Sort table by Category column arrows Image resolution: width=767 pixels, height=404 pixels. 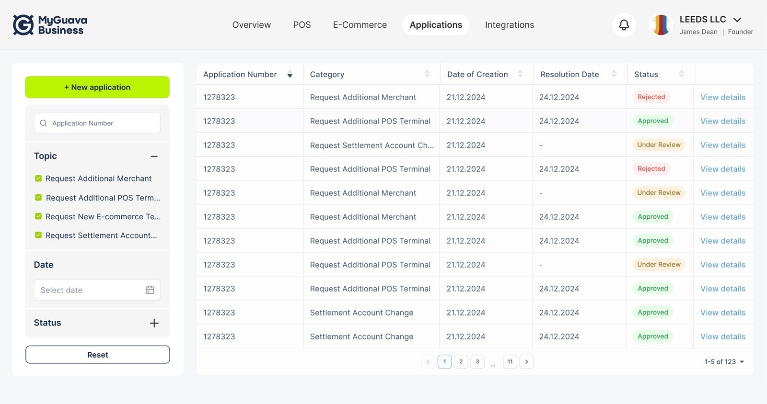pos(427,74)
